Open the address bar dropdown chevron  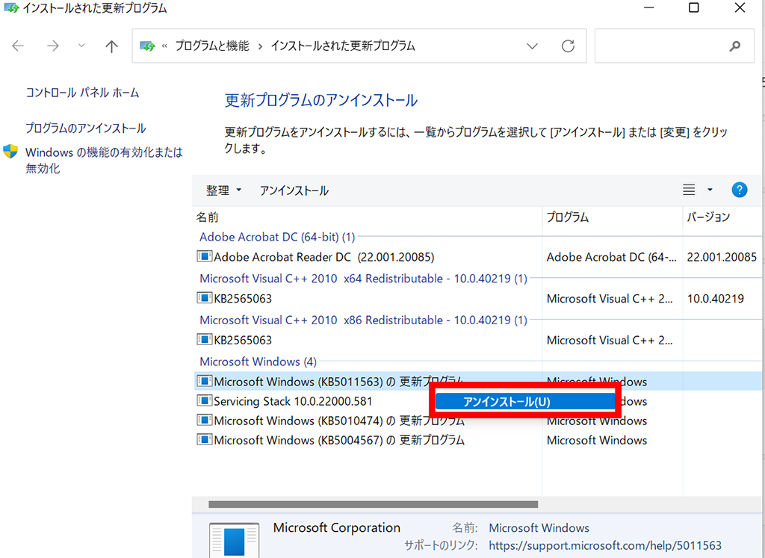click(532, 46)
